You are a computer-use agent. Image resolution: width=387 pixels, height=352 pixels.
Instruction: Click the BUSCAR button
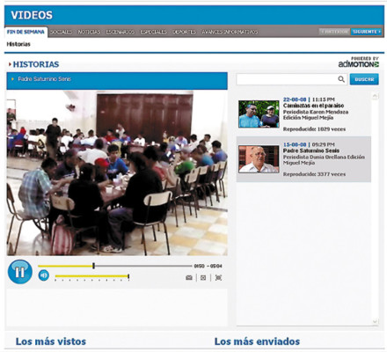click(x=364, y=79)
